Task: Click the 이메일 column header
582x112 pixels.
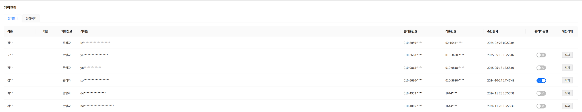Action: coord(84,31)
